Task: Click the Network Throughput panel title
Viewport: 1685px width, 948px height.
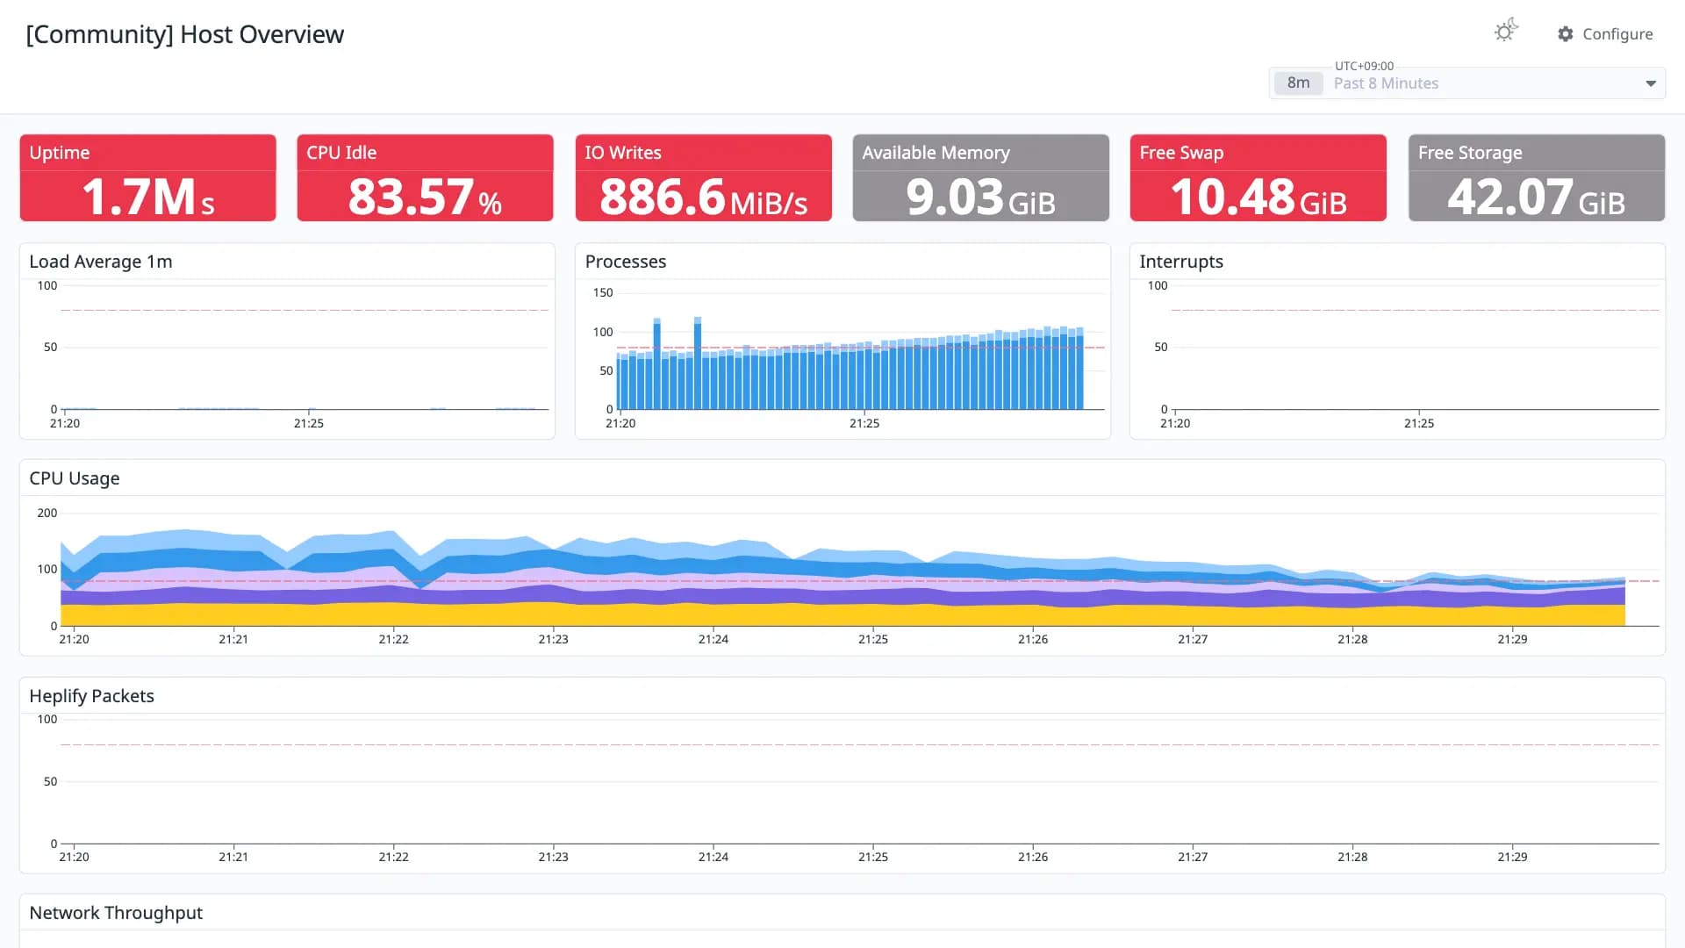Action: click(x=116, y=913)
